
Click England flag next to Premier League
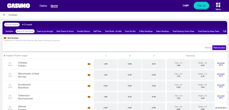(5, 56)
